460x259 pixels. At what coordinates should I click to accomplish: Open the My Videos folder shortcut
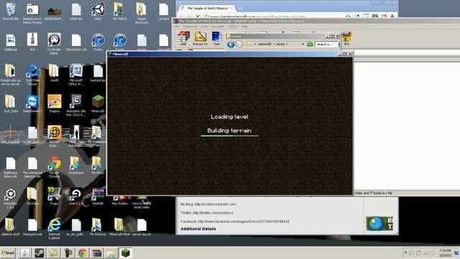tap(120, 12)
